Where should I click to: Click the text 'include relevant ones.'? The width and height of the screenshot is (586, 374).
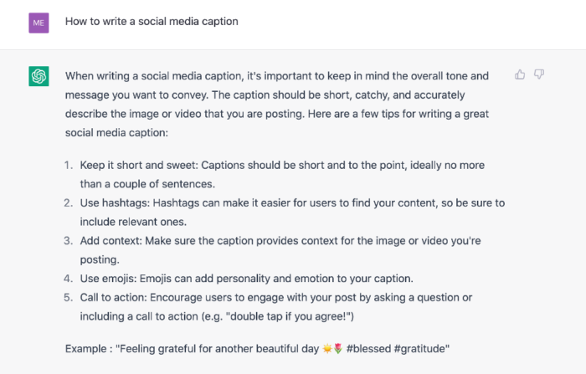pyautogui.click(x=133, y=222)
